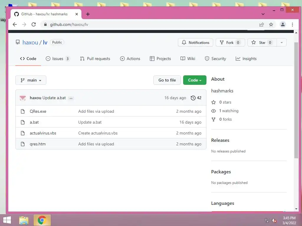
Task: Select the Code tab
Action: 28,59
